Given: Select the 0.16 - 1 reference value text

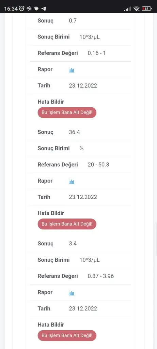Looking at the screenshot, I should pyautogui.click(x=96, y=53).
